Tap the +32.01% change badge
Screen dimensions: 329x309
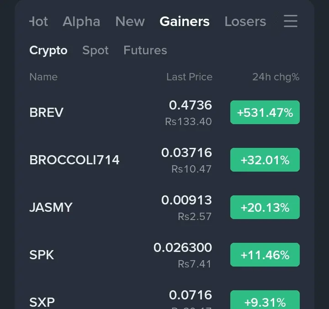[265, 160]
